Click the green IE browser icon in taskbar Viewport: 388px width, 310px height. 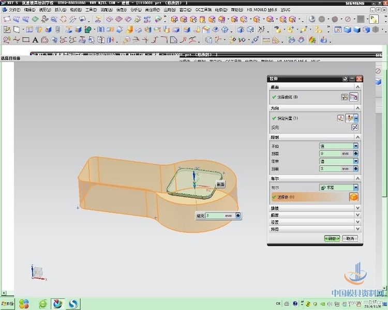click(x=43, y=304)
